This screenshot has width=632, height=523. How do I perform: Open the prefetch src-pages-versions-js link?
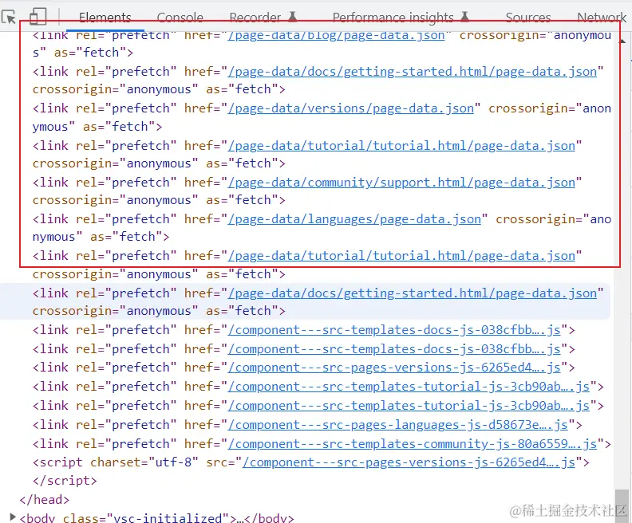click(x=394, y=368)
